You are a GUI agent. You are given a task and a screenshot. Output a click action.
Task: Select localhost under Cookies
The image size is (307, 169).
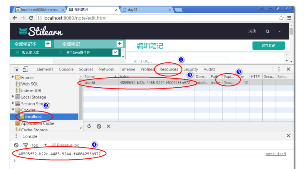(33, 117)
